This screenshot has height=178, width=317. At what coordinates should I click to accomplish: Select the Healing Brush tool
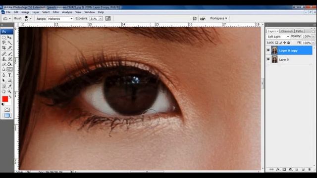click(4, 54)
